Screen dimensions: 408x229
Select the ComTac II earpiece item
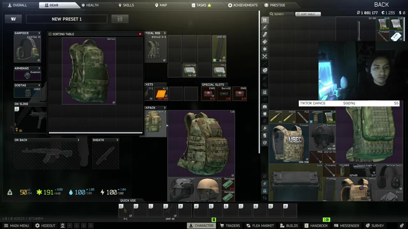tap(27, 49)
